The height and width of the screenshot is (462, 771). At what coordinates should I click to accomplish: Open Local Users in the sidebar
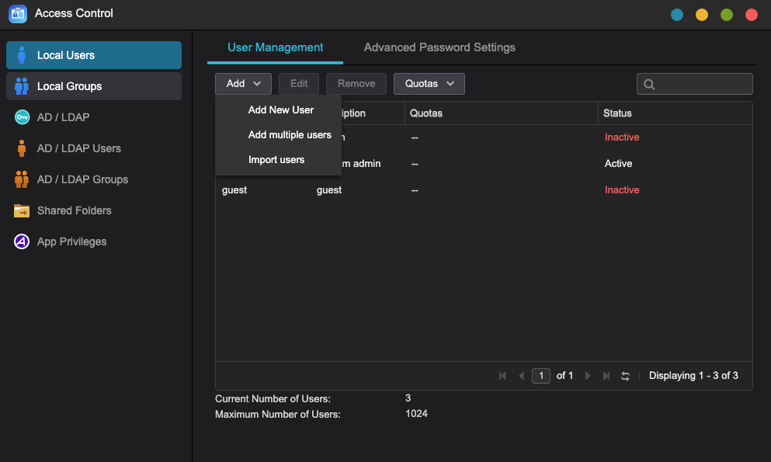(93, 55)
